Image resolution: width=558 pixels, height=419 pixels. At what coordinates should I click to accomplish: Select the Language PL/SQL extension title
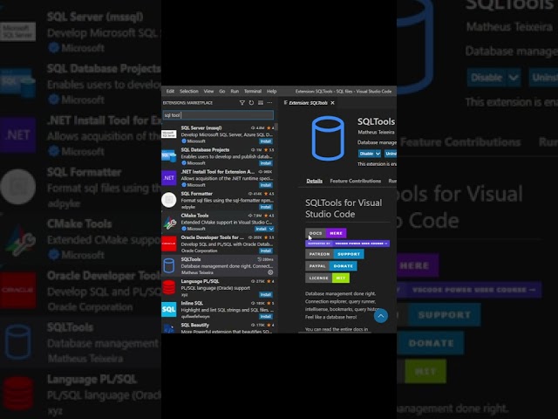click(x=200, y=281)
